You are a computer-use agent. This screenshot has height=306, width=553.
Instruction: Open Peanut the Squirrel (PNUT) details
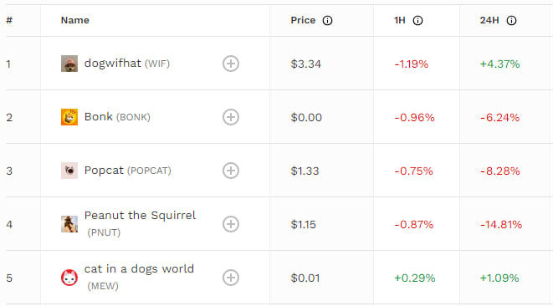[140, 223]
